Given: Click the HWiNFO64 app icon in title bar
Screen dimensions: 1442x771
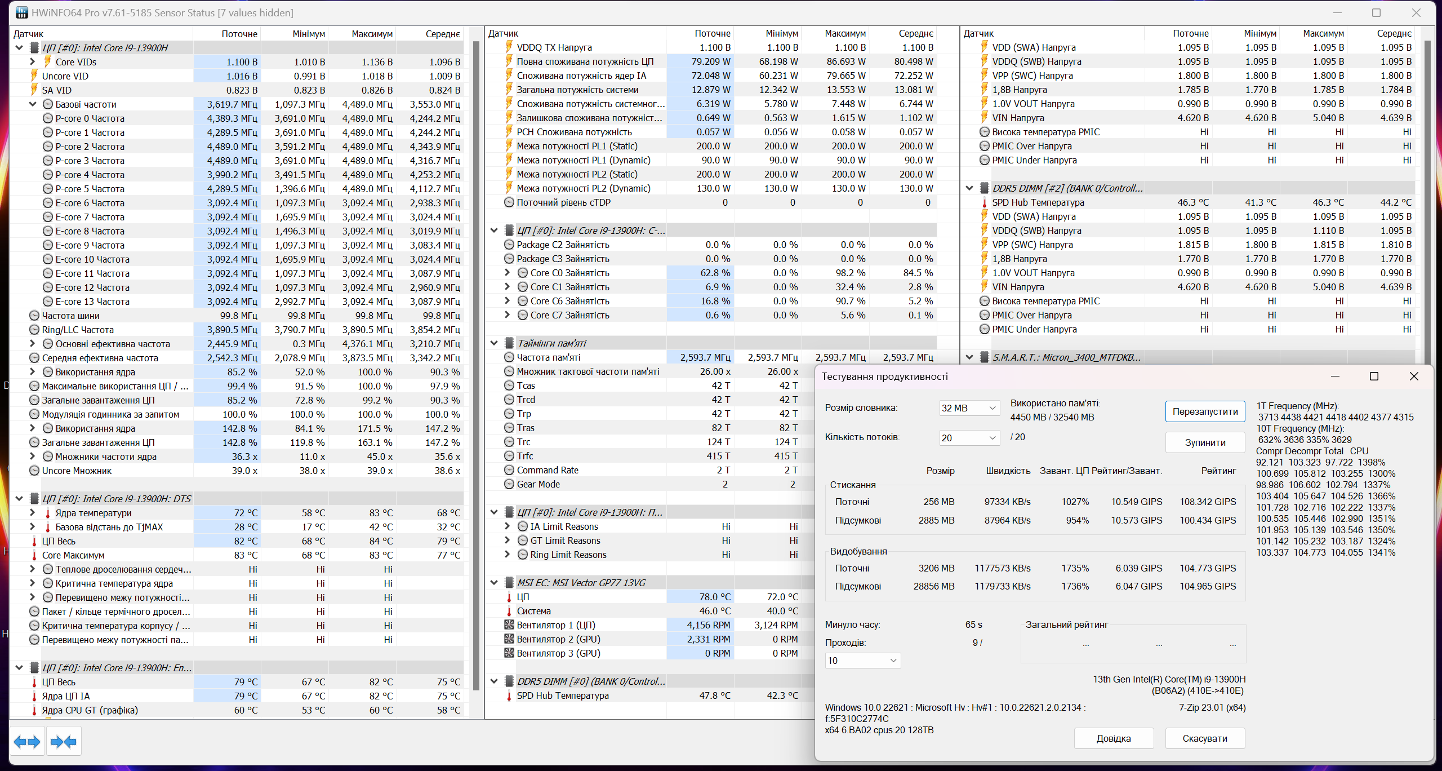Looking at the screenshot, I should tap(21, 12).
